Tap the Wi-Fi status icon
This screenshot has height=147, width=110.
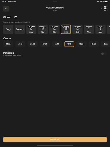click(x=98, y=1)
